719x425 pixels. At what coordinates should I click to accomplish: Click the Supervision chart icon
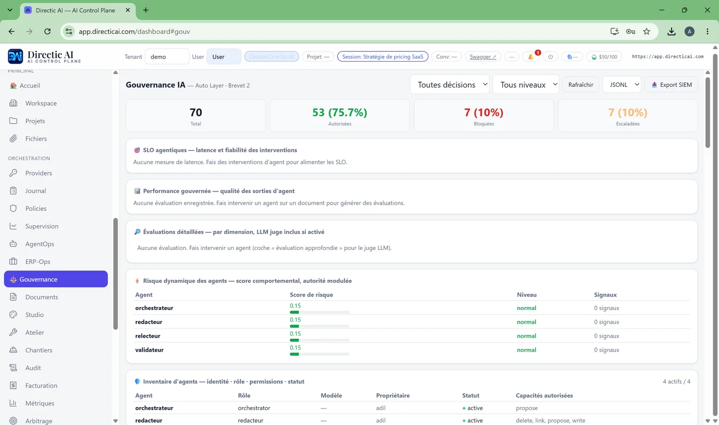[x=14, y=226]
